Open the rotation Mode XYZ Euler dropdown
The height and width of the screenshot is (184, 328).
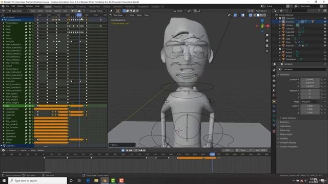click(310, 102)
